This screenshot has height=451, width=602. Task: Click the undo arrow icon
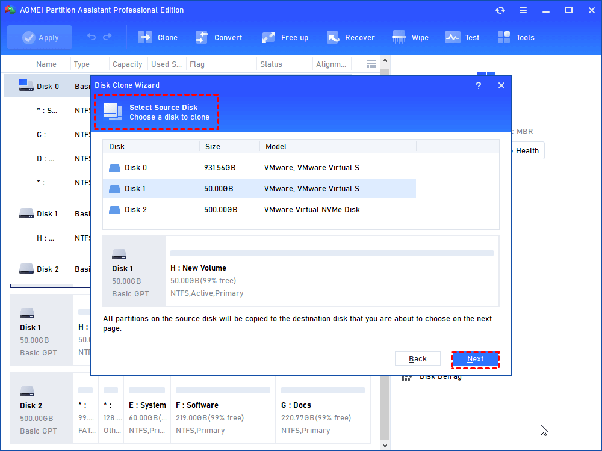[x=92, y=37]
